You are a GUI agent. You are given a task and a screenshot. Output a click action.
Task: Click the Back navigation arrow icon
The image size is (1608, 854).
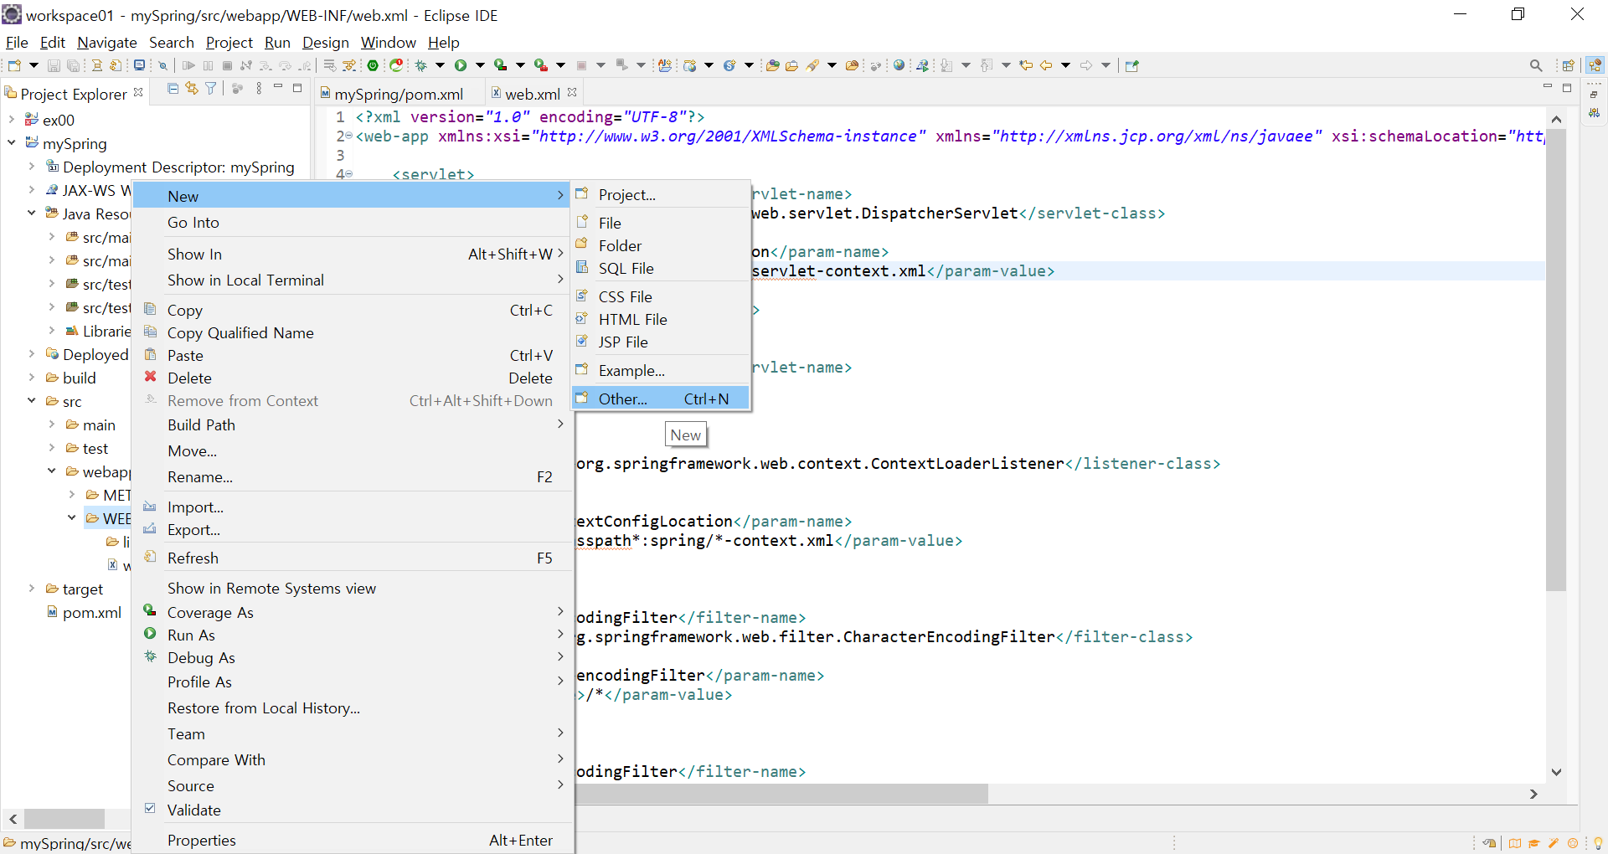(1046, 65)
